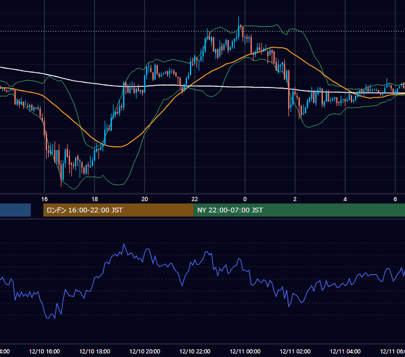Viewport: 405px width, 357px height.
Task: Click the 12/10 18:00 date label
Action: click(95, 351)
